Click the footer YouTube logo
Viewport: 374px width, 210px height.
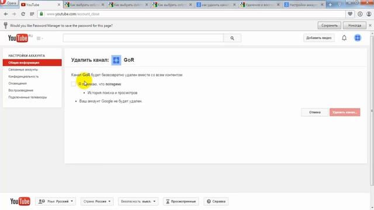click(20, 201)
